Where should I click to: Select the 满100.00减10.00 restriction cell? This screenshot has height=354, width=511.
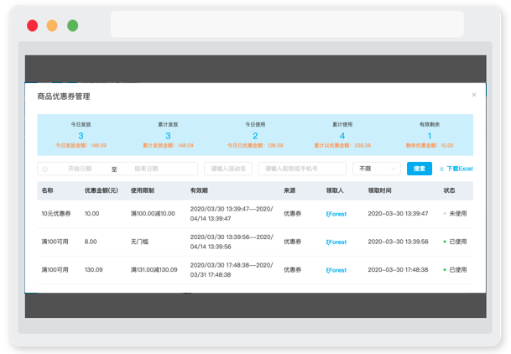point(153,214)
